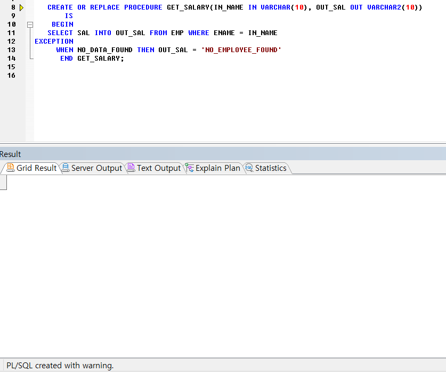Click the empty grid corner cell
Screen dimensions: 446x372
pyautogui.click(x=3, y=183)
